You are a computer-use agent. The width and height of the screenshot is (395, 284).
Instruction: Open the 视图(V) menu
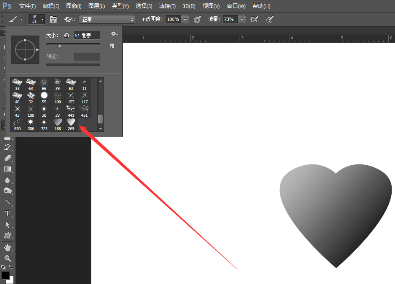click(211, 6)
